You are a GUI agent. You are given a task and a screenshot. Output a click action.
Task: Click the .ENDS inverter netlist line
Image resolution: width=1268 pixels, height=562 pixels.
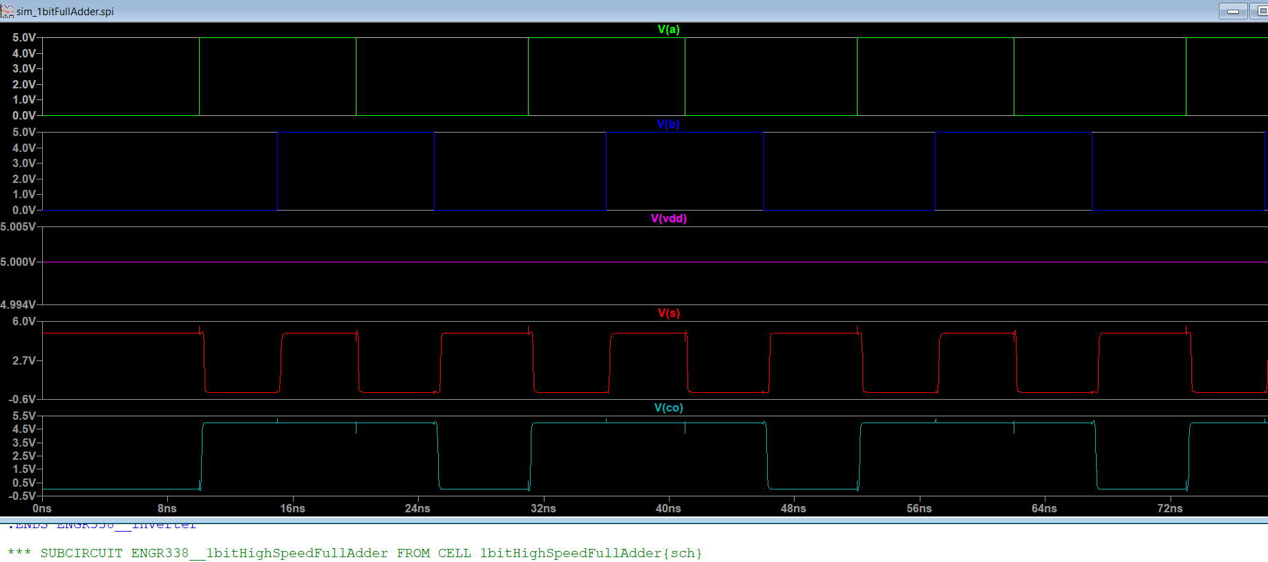pyautogui.click(x=102, y=526)
